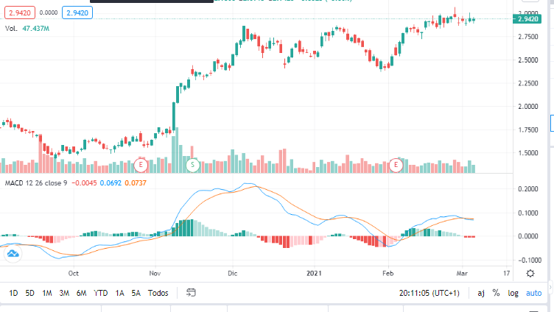The image size is (554, 312).
Task: Click the 2.7500 price scale label
Action: click(x=528, y=37)
